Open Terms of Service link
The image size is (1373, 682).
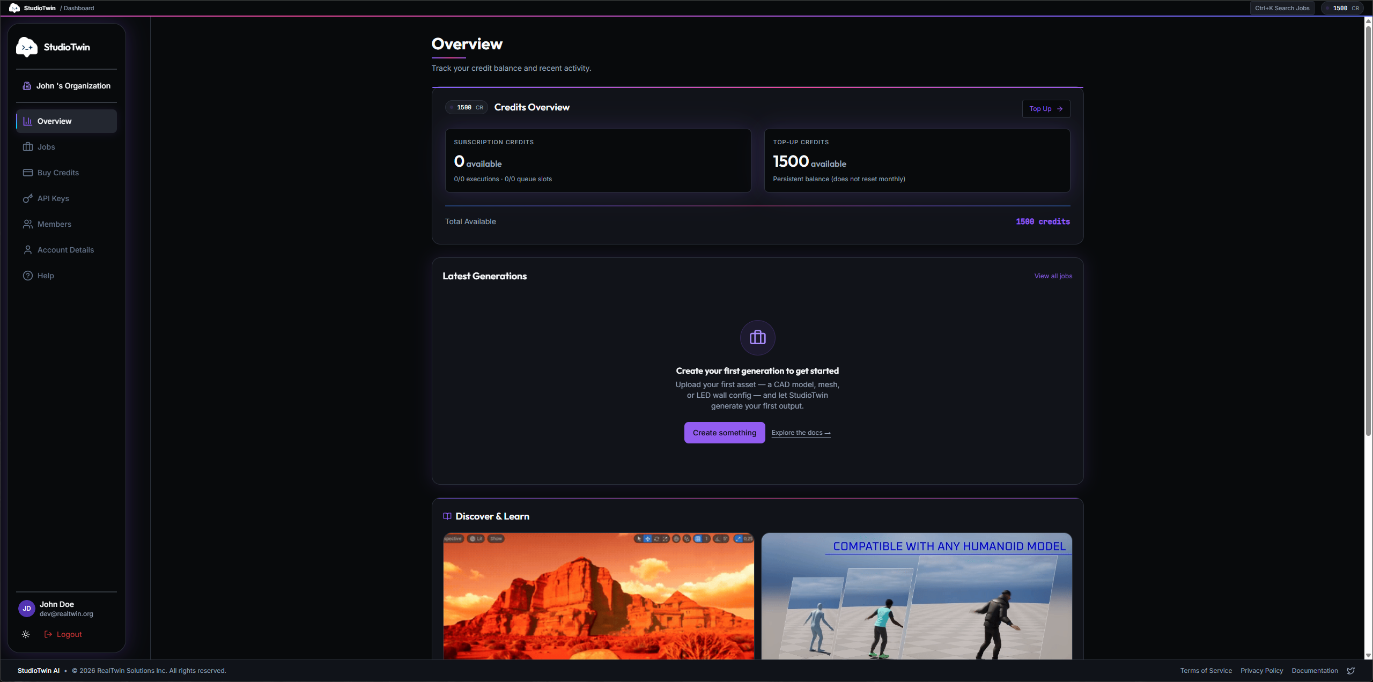tap(1206, 671)
